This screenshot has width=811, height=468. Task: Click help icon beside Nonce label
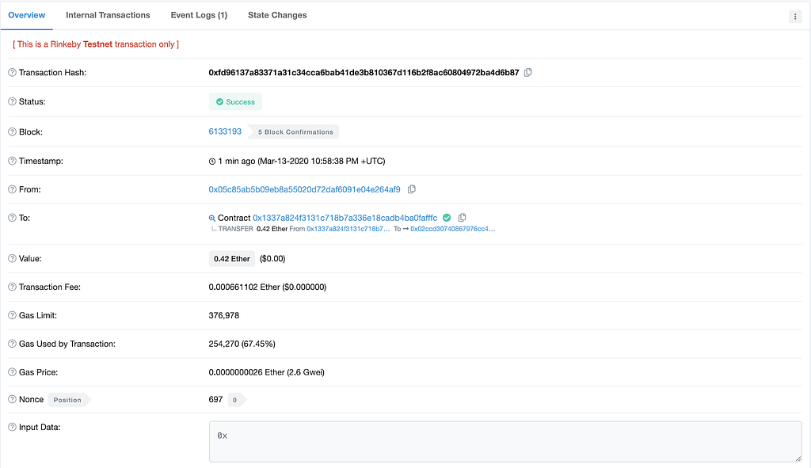(13, 399)
